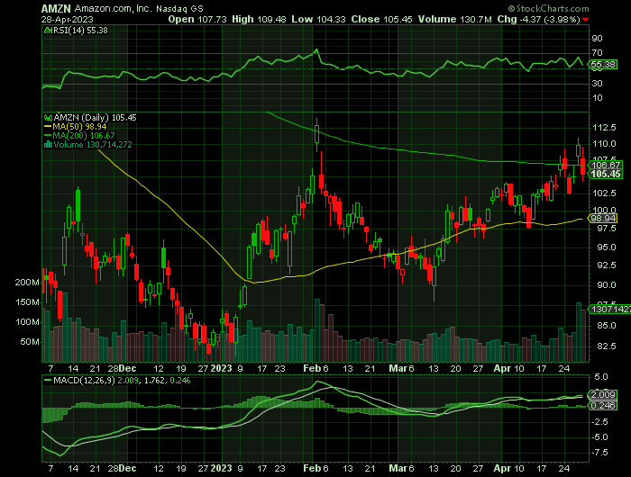Click the 13071427 volume tag
631x477 pixels.
pos(609,309)
